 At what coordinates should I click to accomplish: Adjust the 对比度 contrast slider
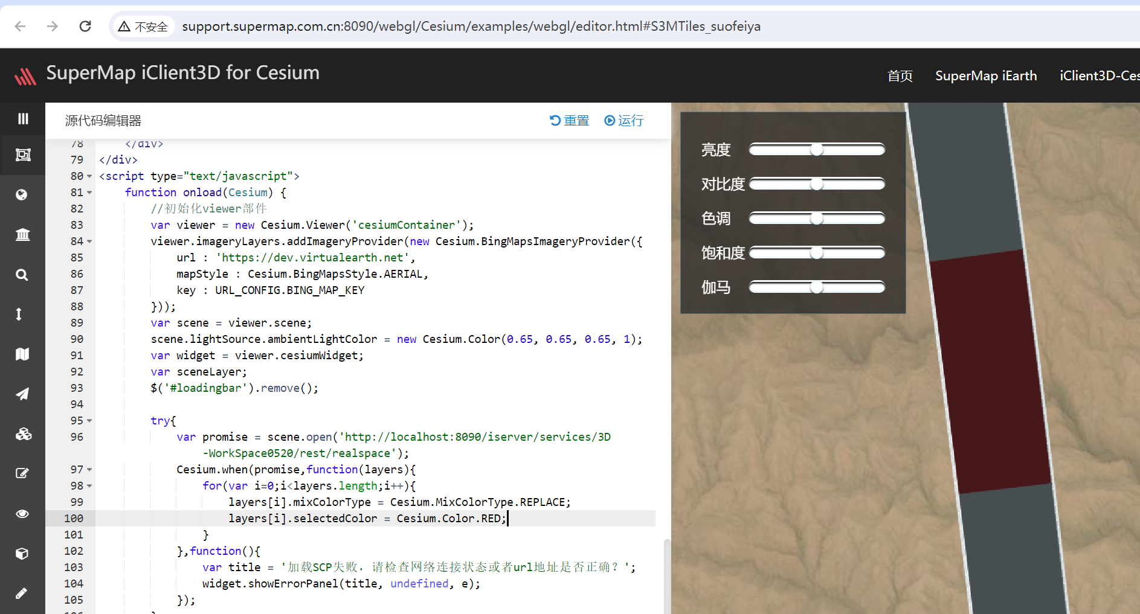click(817, 184)
